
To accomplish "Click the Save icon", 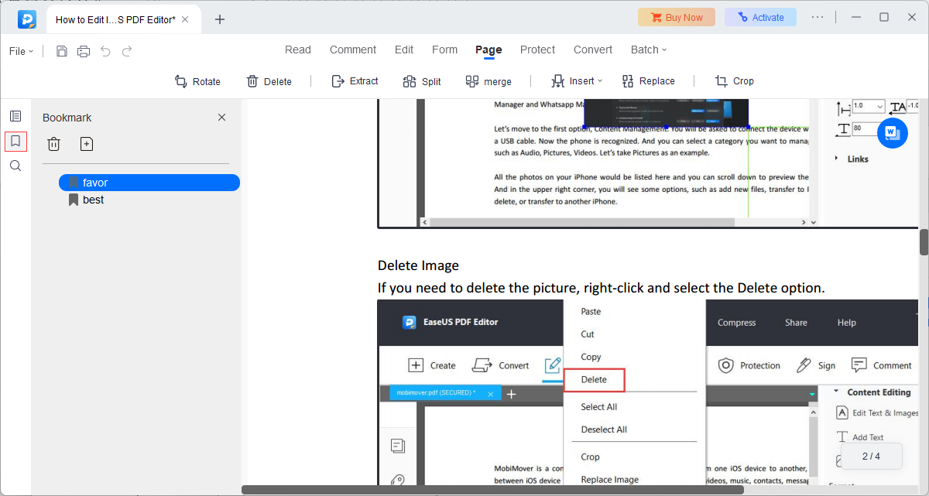I will pos(62,51).
